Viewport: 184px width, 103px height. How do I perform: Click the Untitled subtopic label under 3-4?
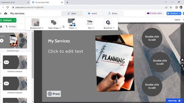click(x=15, y=71)
